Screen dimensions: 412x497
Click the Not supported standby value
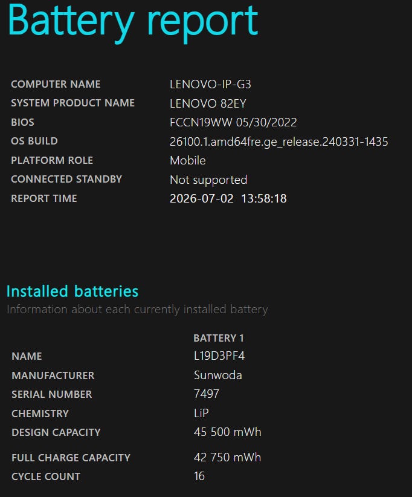click(208, 180)
